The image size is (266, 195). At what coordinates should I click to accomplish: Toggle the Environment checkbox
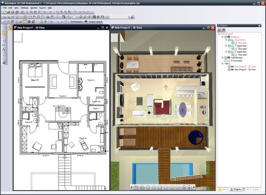tap(226, 60)
